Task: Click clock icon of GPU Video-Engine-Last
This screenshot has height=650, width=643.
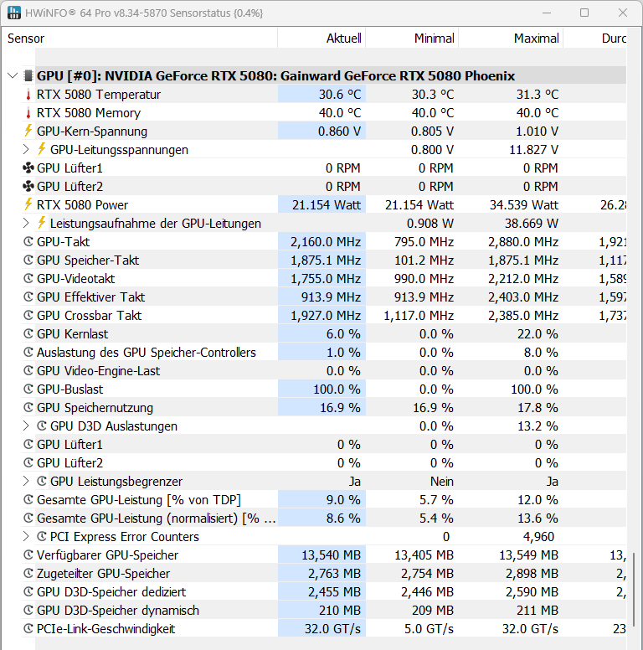Action: click(28, 370)
